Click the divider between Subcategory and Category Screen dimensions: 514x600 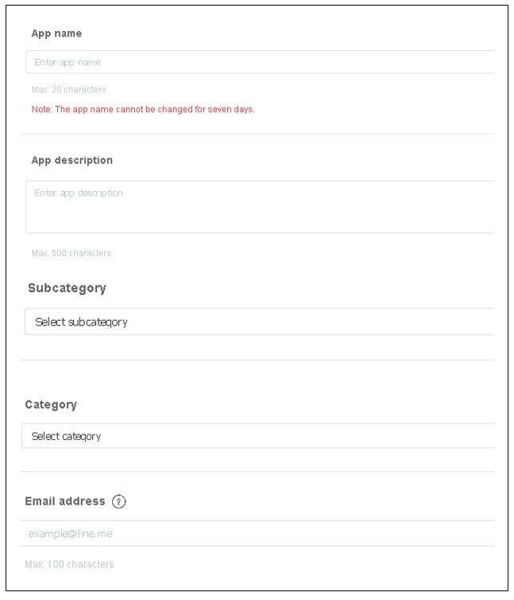(257, 360)
